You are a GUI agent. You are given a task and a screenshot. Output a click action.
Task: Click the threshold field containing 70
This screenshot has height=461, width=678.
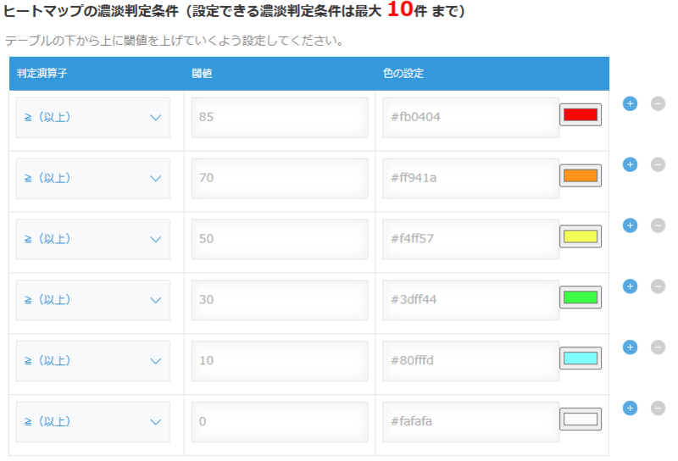(280, 178)
